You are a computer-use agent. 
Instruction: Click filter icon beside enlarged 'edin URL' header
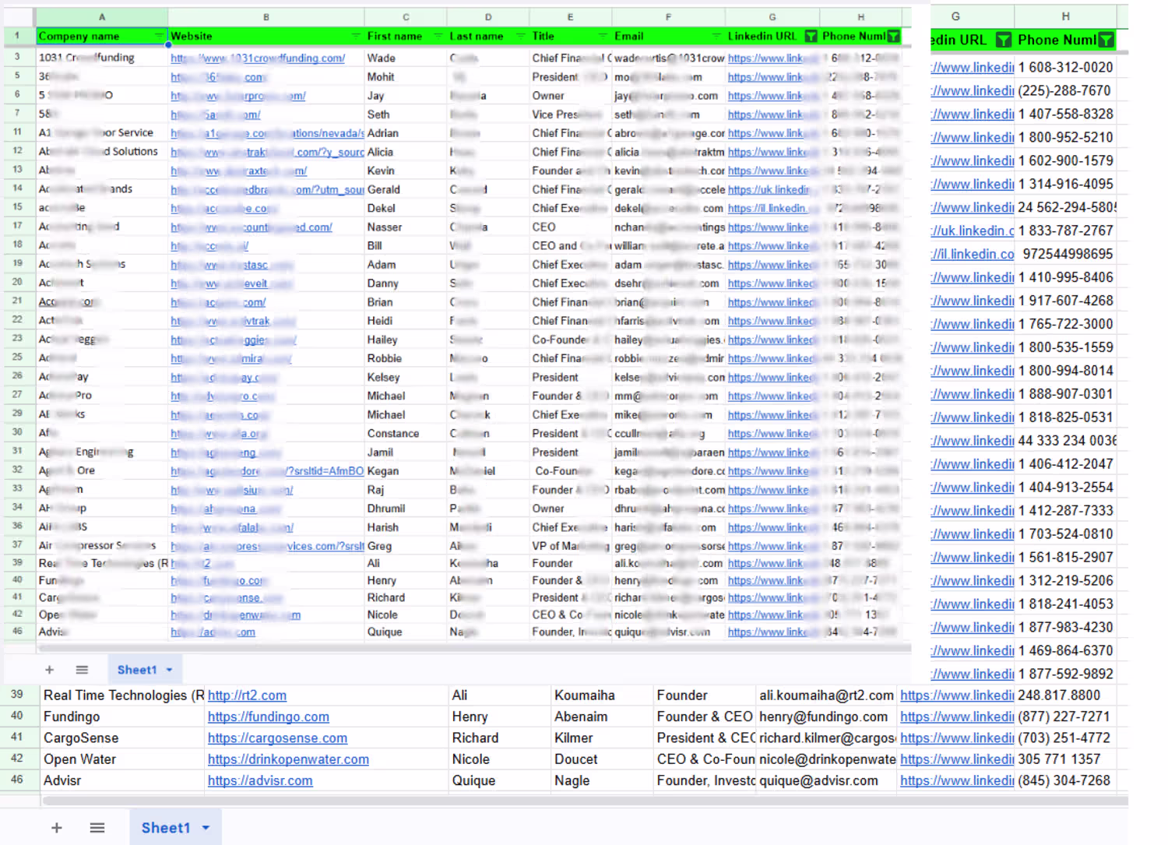pos(1004,40)
